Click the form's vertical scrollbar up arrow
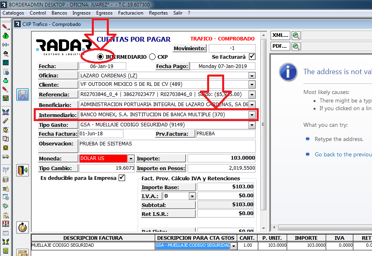 264,35
